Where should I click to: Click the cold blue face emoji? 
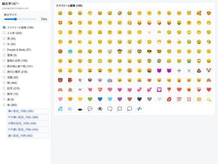coord(70,51)
